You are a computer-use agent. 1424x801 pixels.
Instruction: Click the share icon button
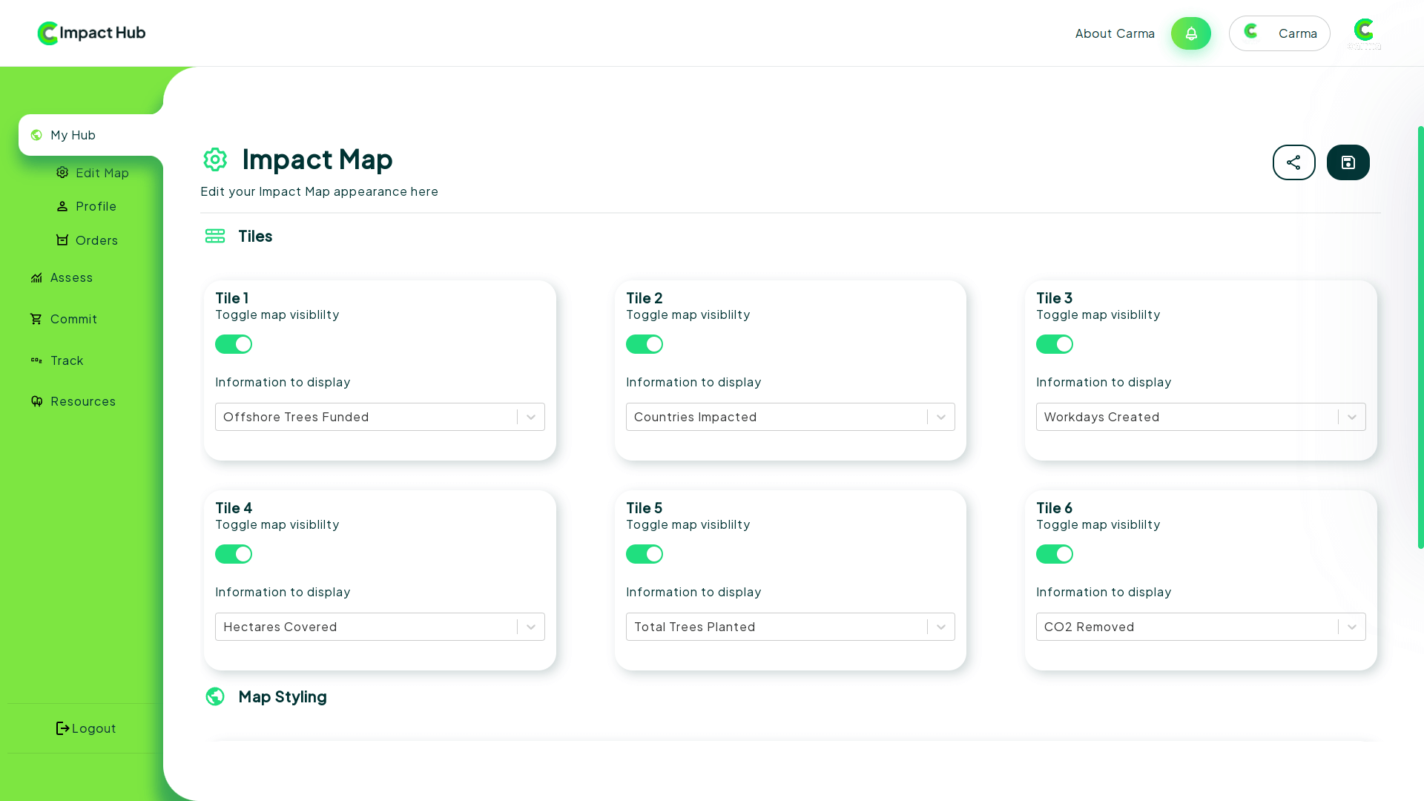tap(1293, 162)
